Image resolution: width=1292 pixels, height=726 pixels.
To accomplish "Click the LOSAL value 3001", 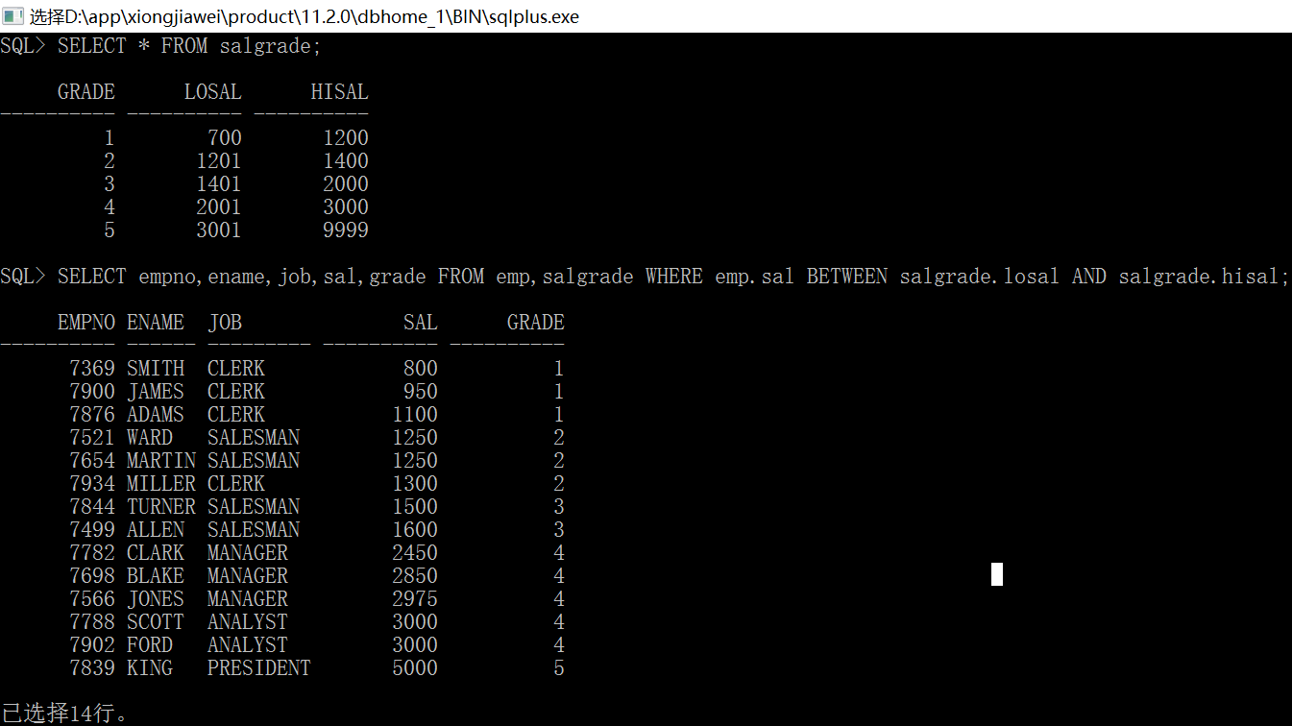I will 218,230.
